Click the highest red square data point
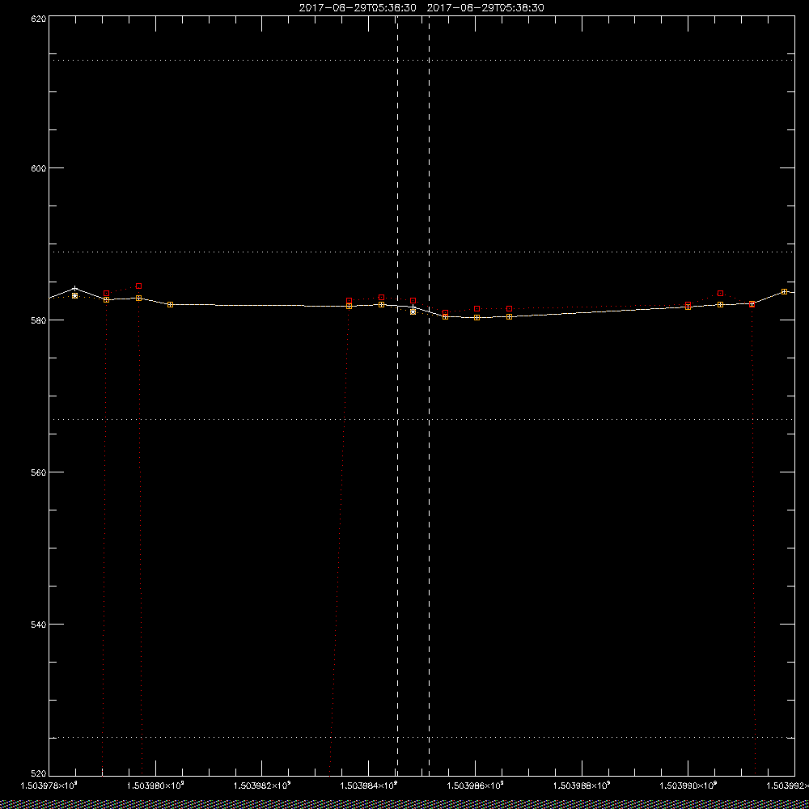 139,286
